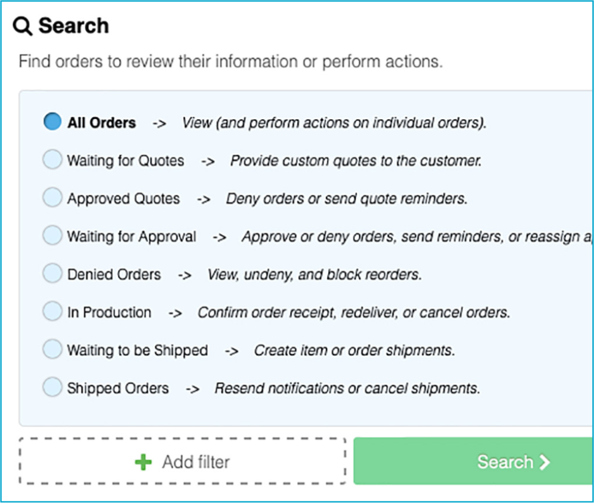Click the 'Create item or order shipments' description

354,351
